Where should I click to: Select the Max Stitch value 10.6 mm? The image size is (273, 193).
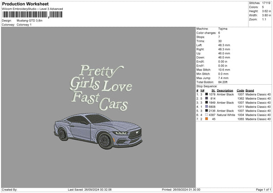(x=224, y=70)
